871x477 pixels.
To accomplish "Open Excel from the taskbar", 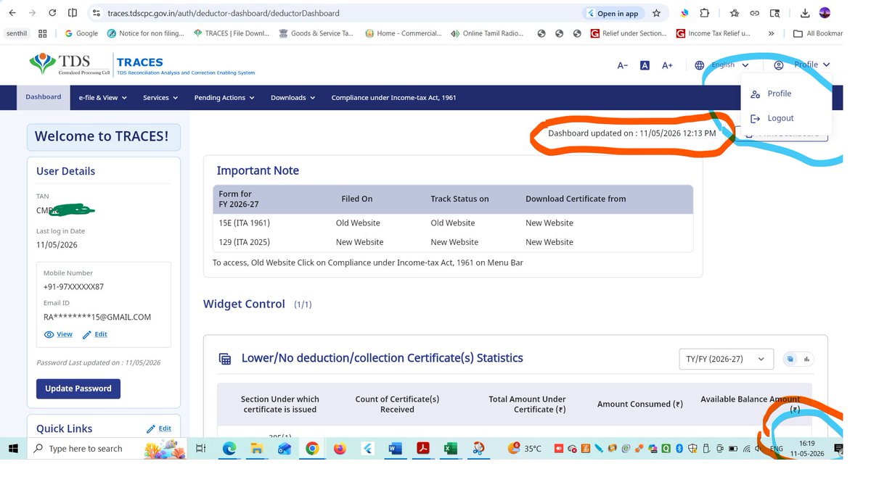I will 451,449.
